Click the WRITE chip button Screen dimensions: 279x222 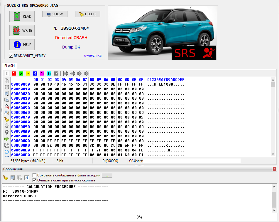tap(22, 31)
